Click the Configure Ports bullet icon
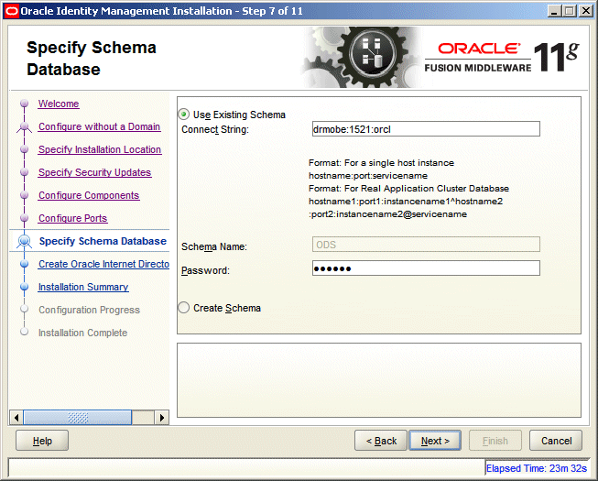This screenshot has width=598, height=481. click(25, 218)
